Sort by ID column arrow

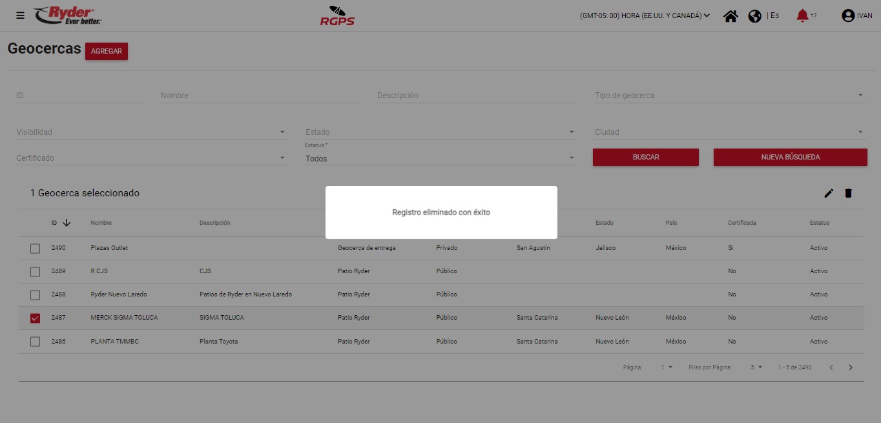pos(66,223)
